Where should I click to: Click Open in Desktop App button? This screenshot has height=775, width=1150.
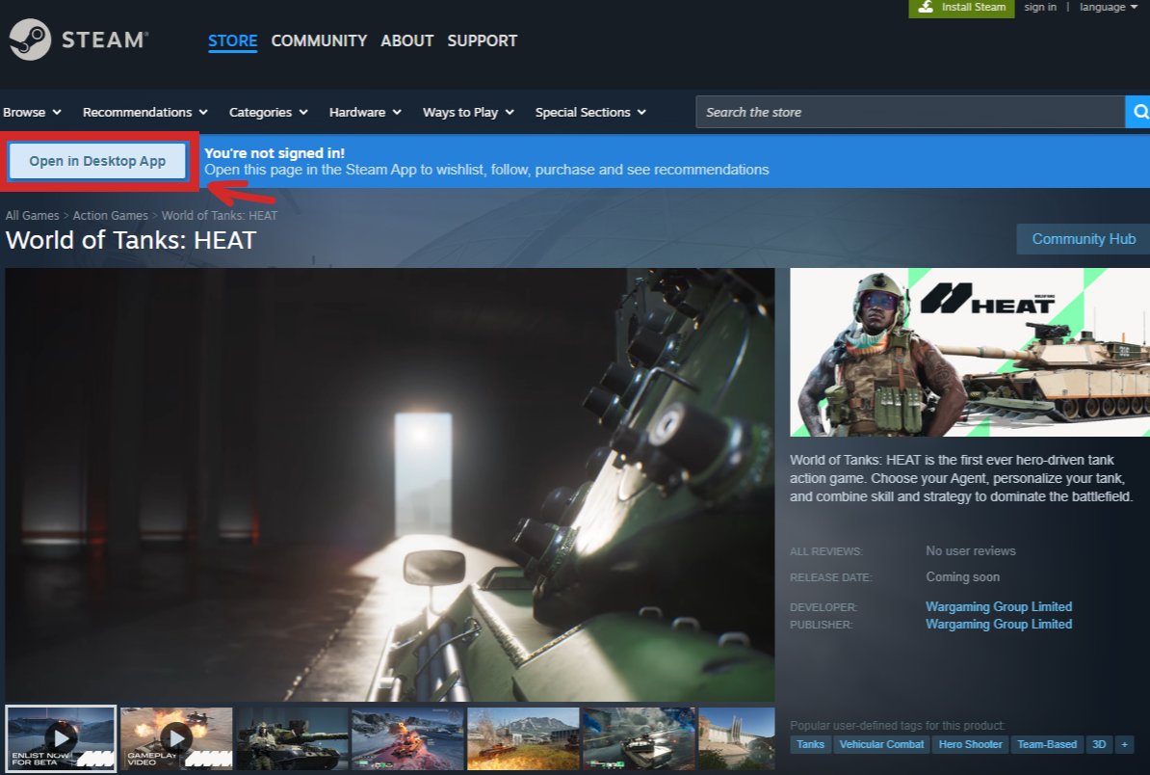pyautogui.click(x=97, y=161)
